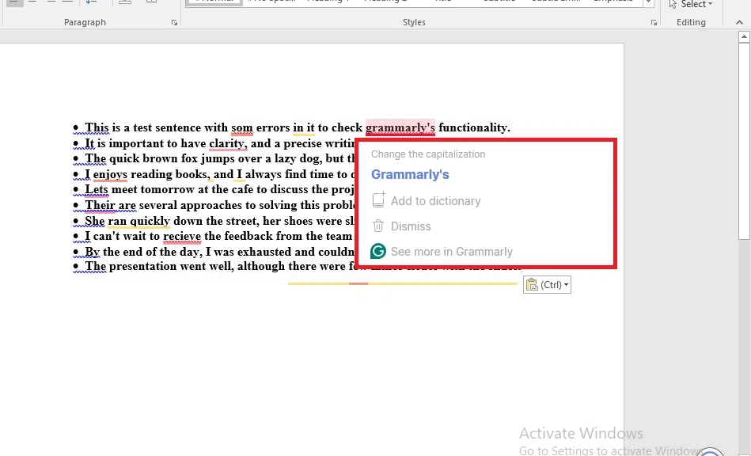Click the underlined word "enjoys"
The height and width of the screenshot is (456, 751).
tap(110, 174)
